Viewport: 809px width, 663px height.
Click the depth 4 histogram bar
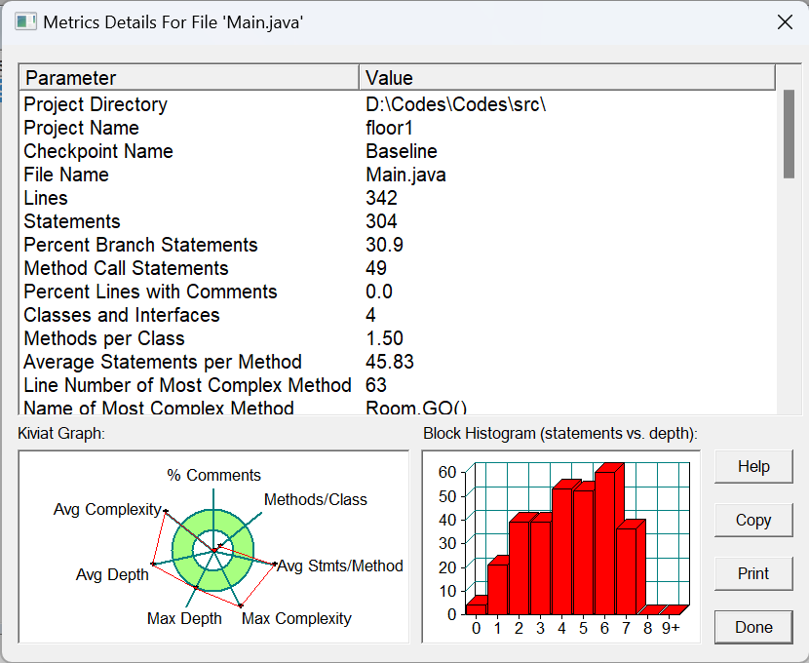(x=561, y=551)
